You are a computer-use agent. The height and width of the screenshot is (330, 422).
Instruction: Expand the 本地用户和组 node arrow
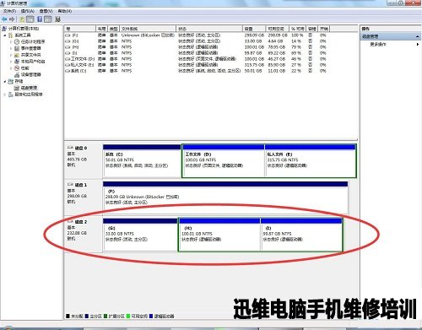pyautogui.click(x=11, y=62)
